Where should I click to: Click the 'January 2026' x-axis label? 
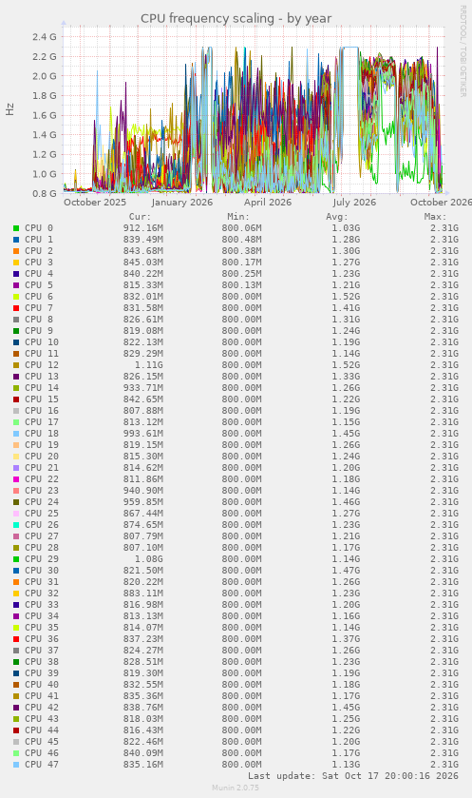click(x=182, y=202)
